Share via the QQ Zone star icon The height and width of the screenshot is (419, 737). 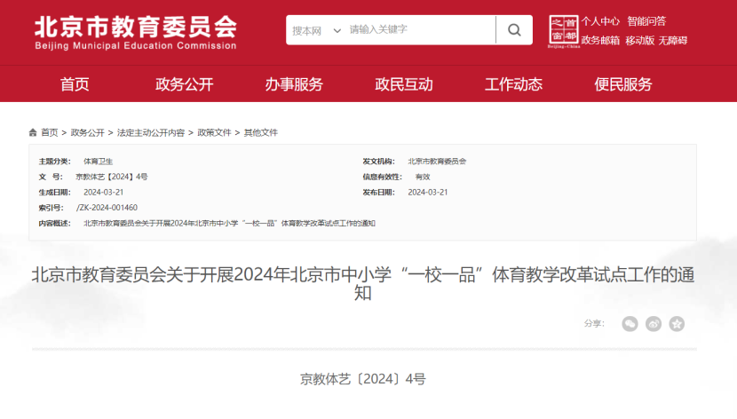tap(677, 324)
